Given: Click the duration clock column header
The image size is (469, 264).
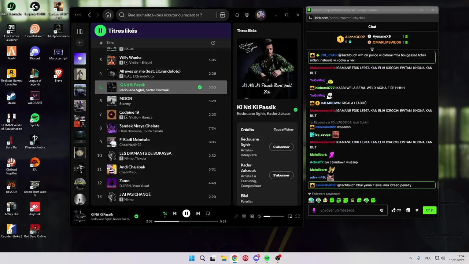Looking at the screenshot, I should click(213, 43).
